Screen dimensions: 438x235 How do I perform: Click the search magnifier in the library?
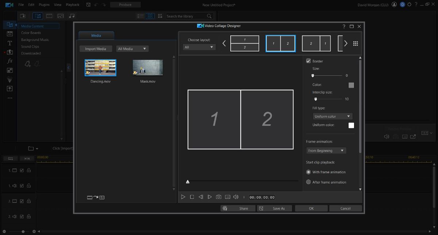point(209,16)
